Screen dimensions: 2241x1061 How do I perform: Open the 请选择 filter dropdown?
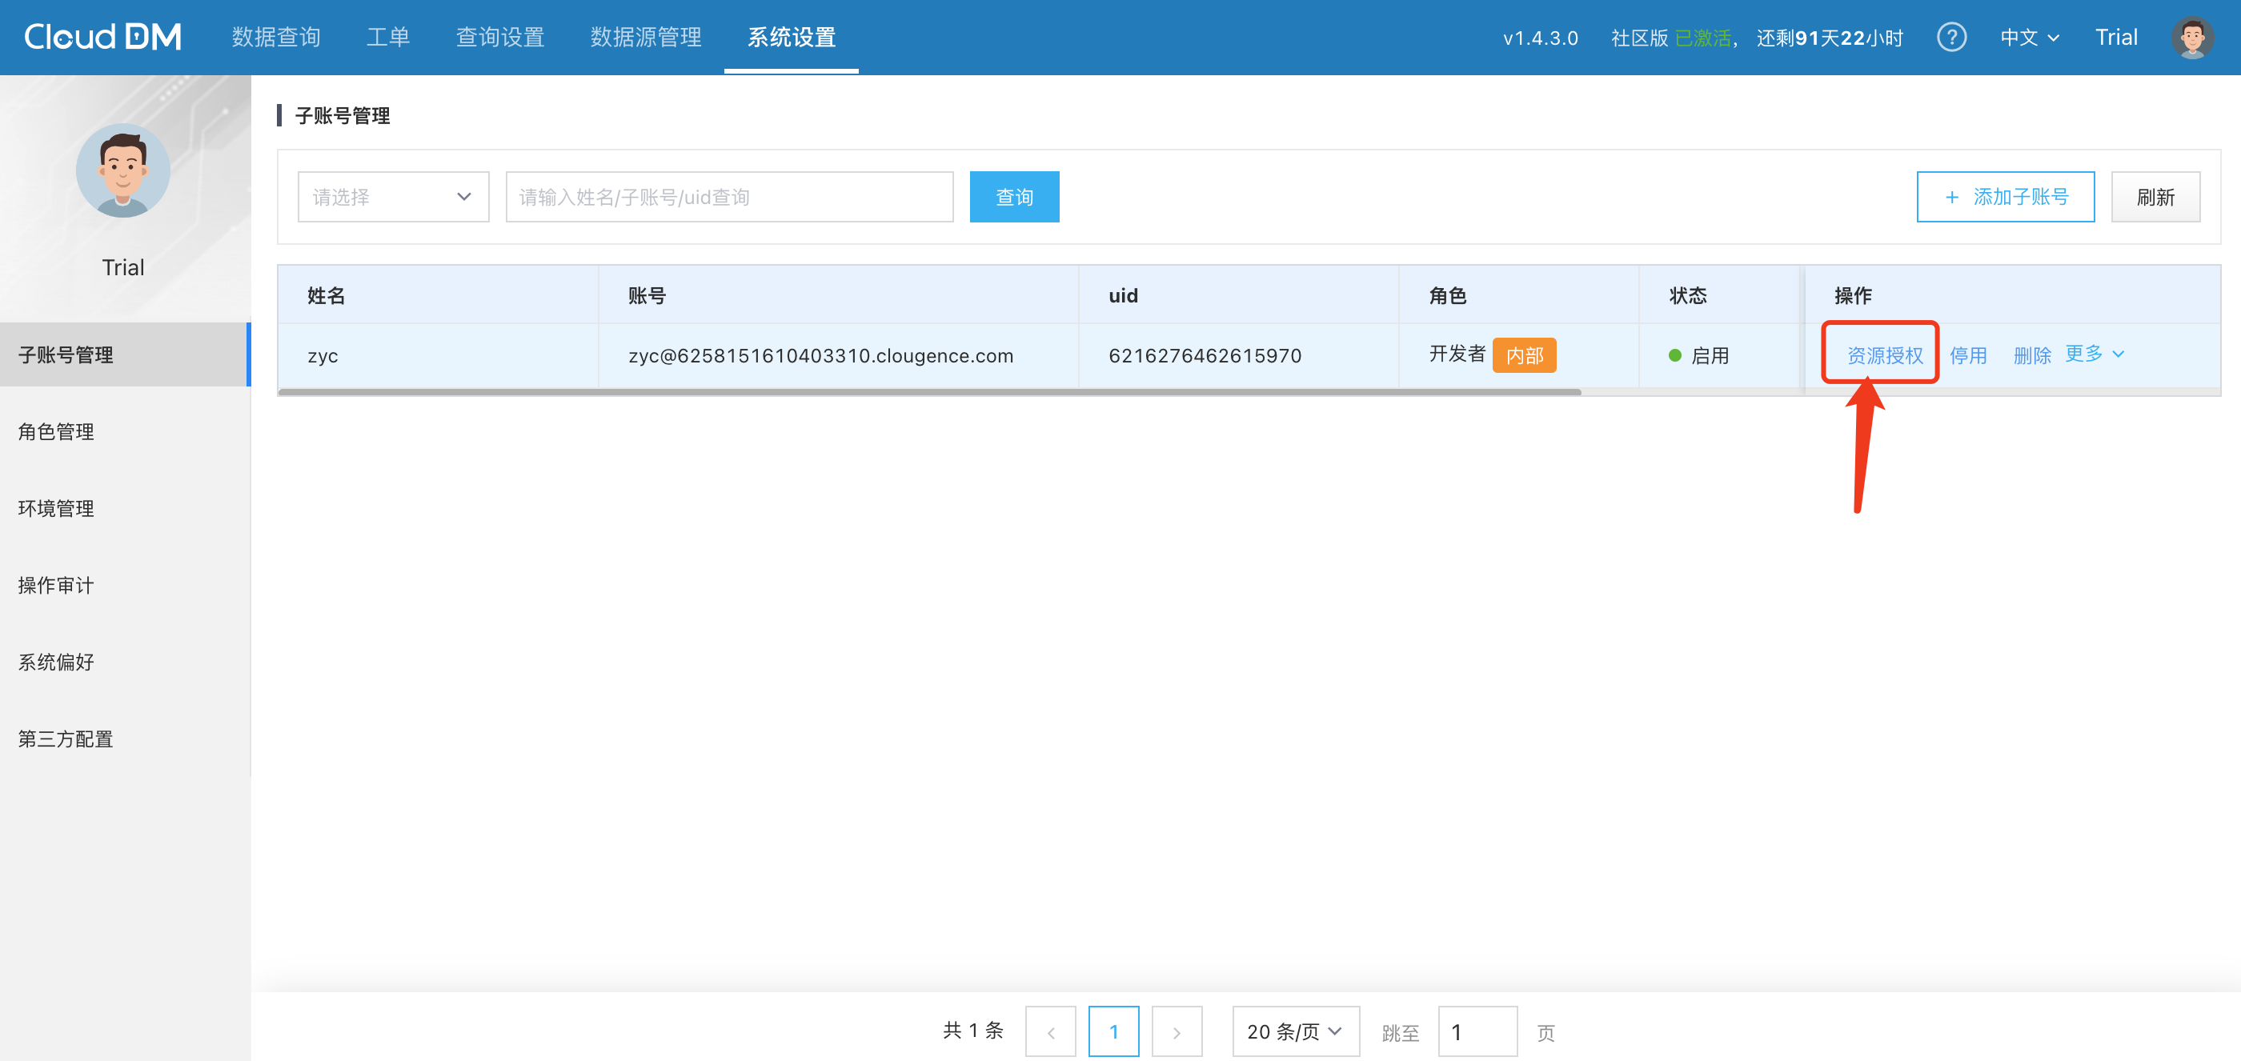[393, 197]
